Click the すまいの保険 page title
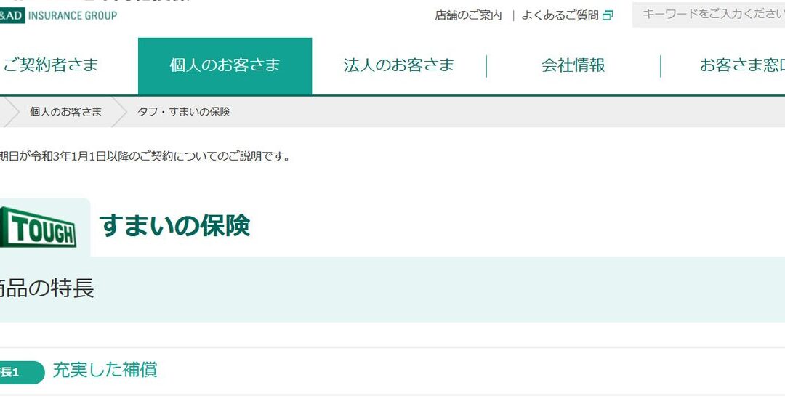785x412 pixels. [174, 225]
